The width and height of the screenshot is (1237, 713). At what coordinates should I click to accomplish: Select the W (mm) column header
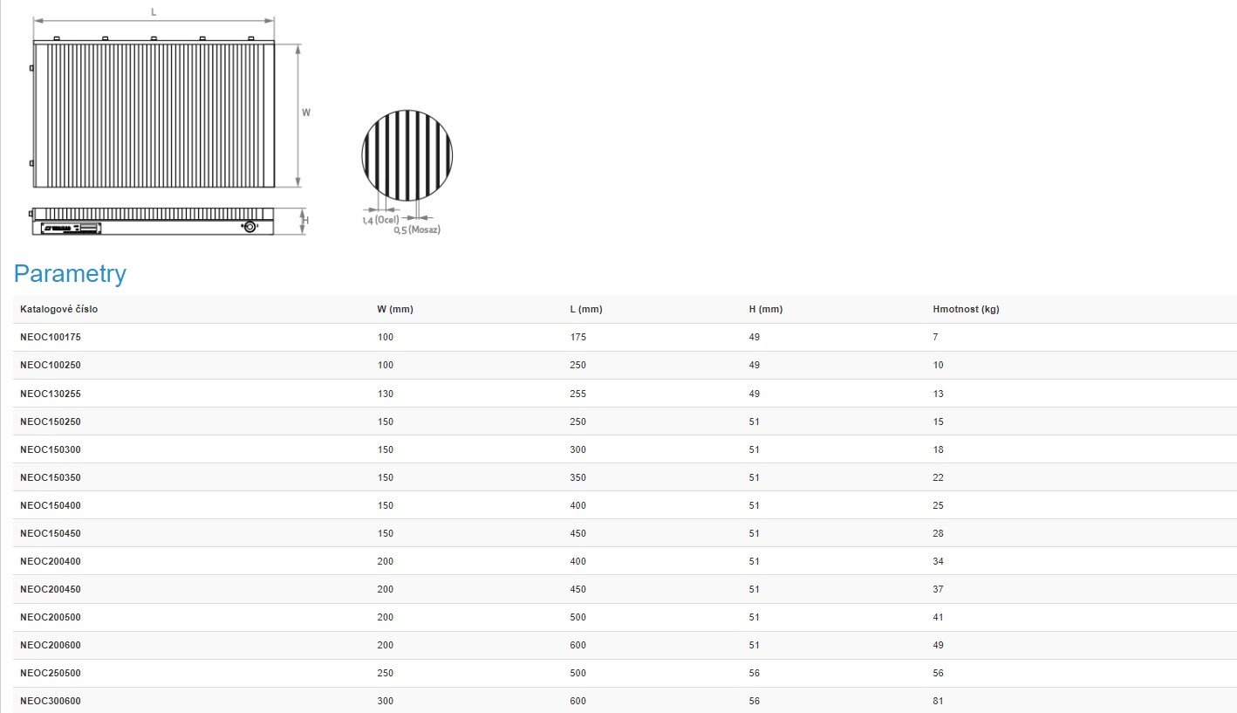pyautogui.click(x=395, y=309)
